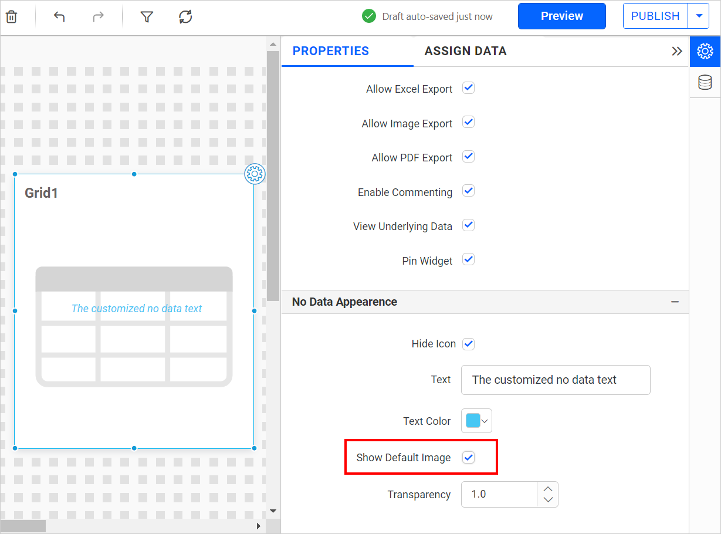Uncheck Allow Excel Export checkbox
Screen dimensions: 721x534
[x=468, y=88]
